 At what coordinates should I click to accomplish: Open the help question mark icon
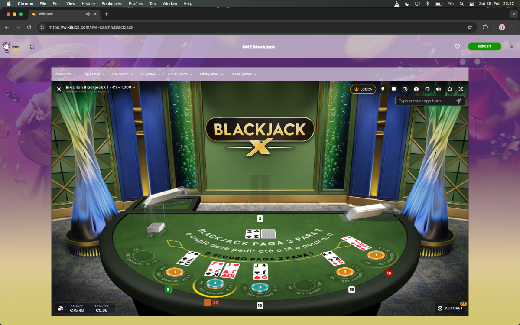coord(416,89)
